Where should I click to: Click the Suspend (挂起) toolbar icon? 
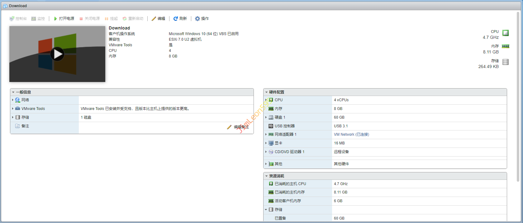point(107,19)
